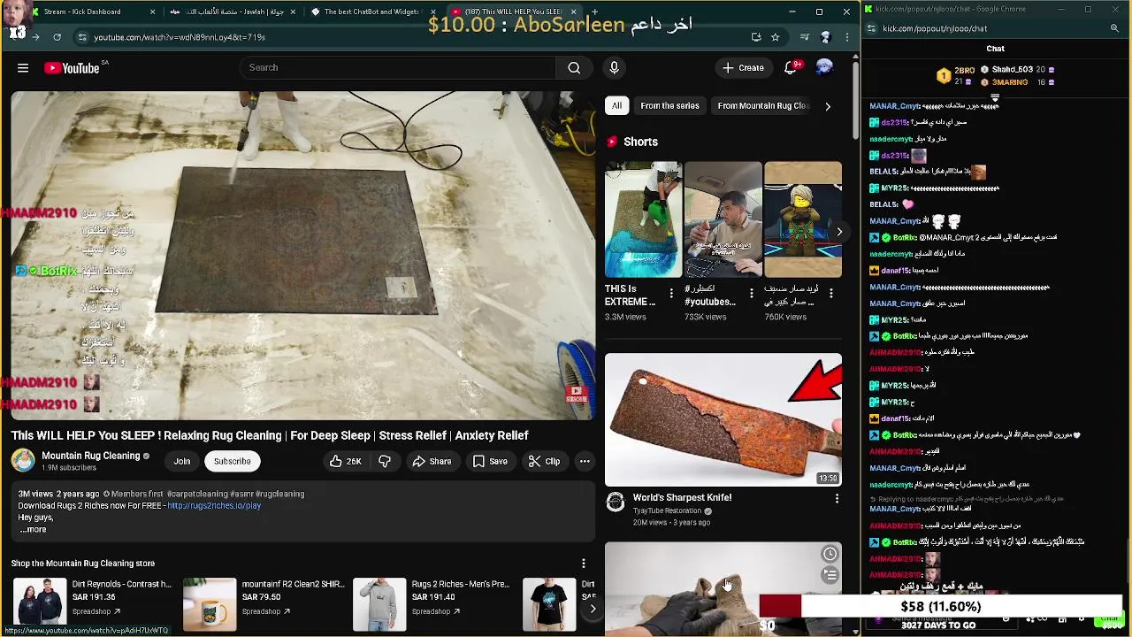Clip the video

point(544,461)
